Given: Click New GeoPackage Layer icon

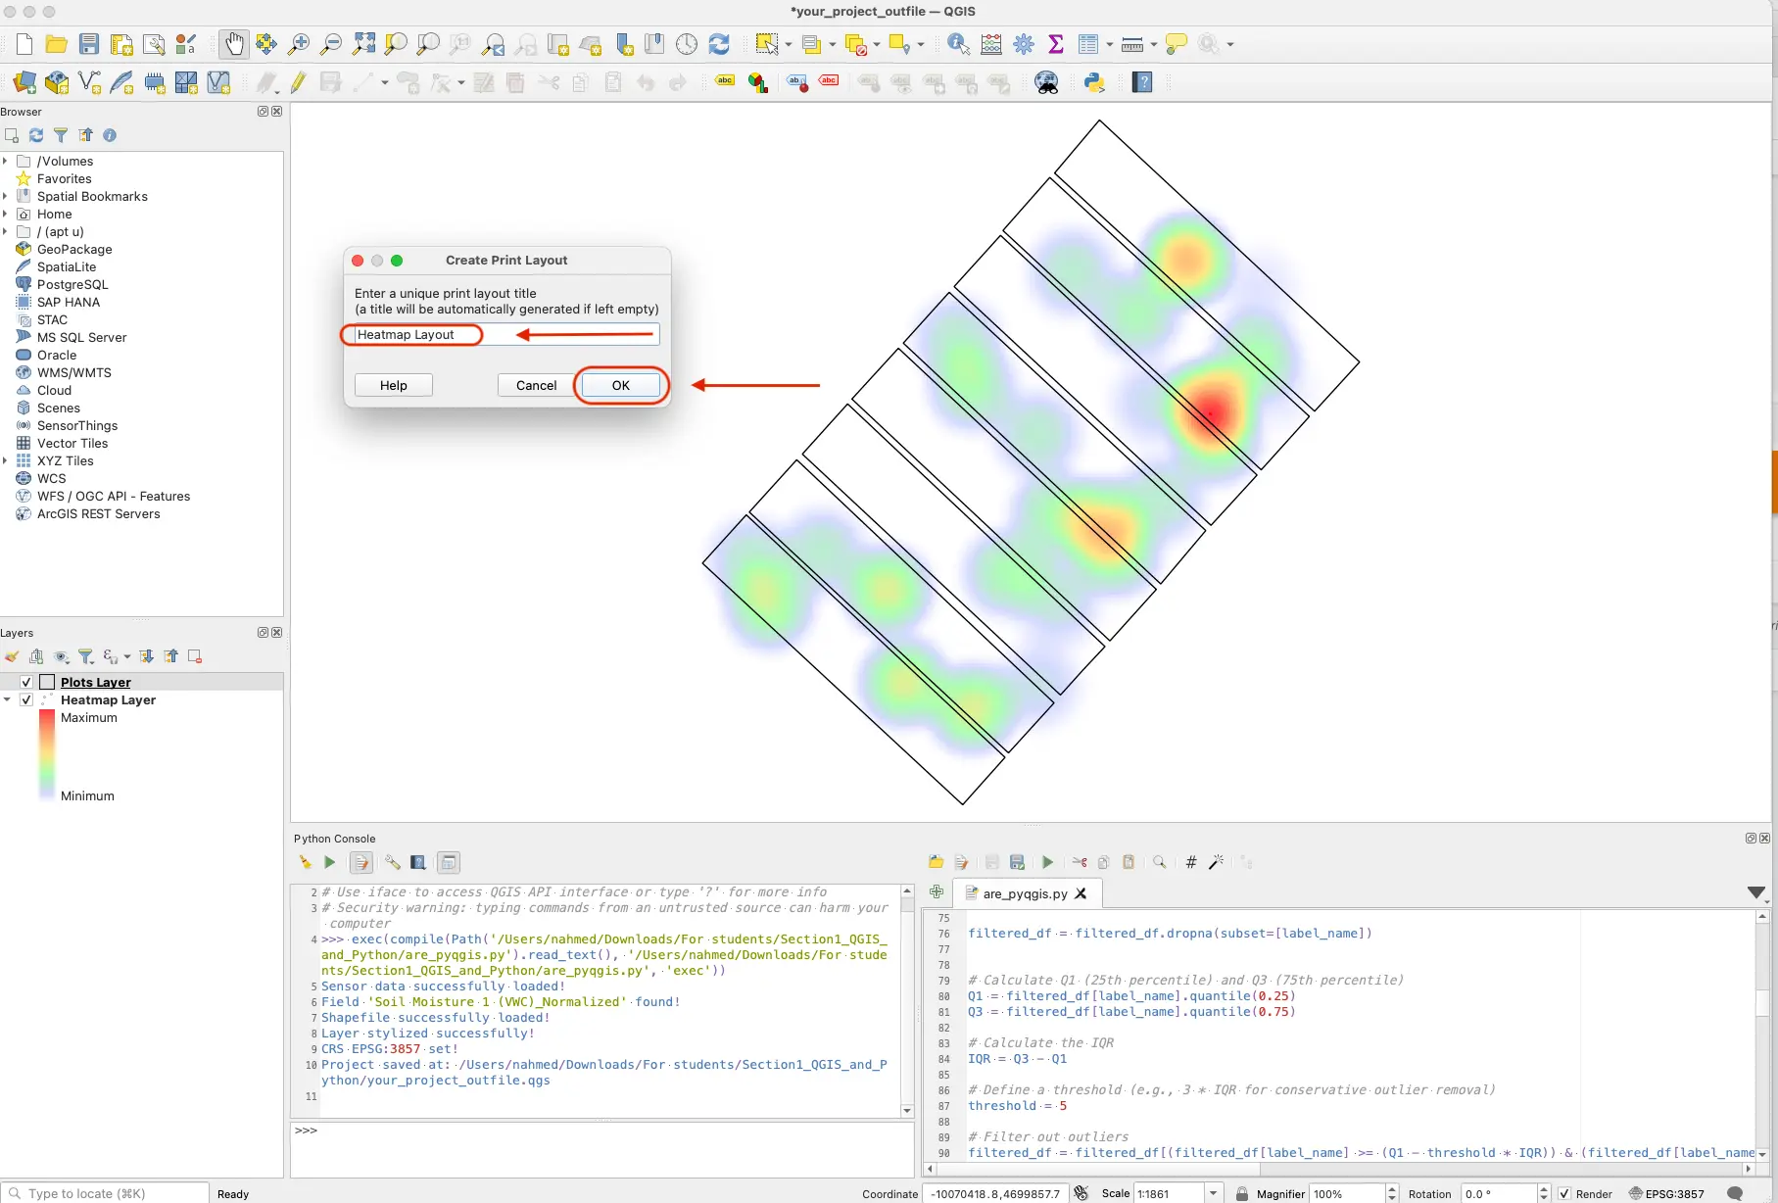Looking at the screenshot, I should pos(57,83).
